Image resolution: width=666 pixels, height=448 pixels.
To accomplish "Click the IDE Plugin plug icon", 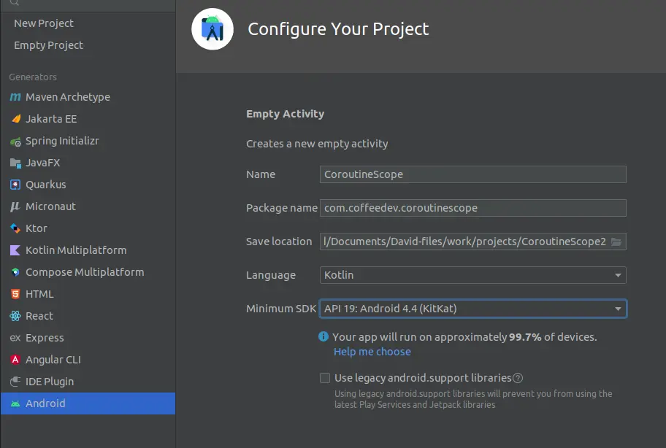I will [15, 382].
